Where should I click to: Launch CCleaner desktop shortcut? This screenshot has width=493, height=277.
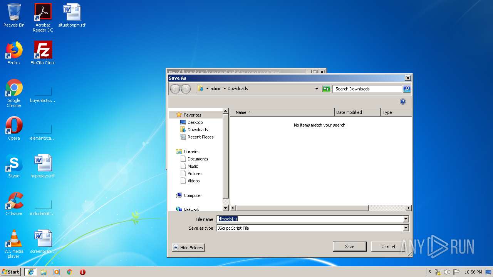click(x=14, y=204)
